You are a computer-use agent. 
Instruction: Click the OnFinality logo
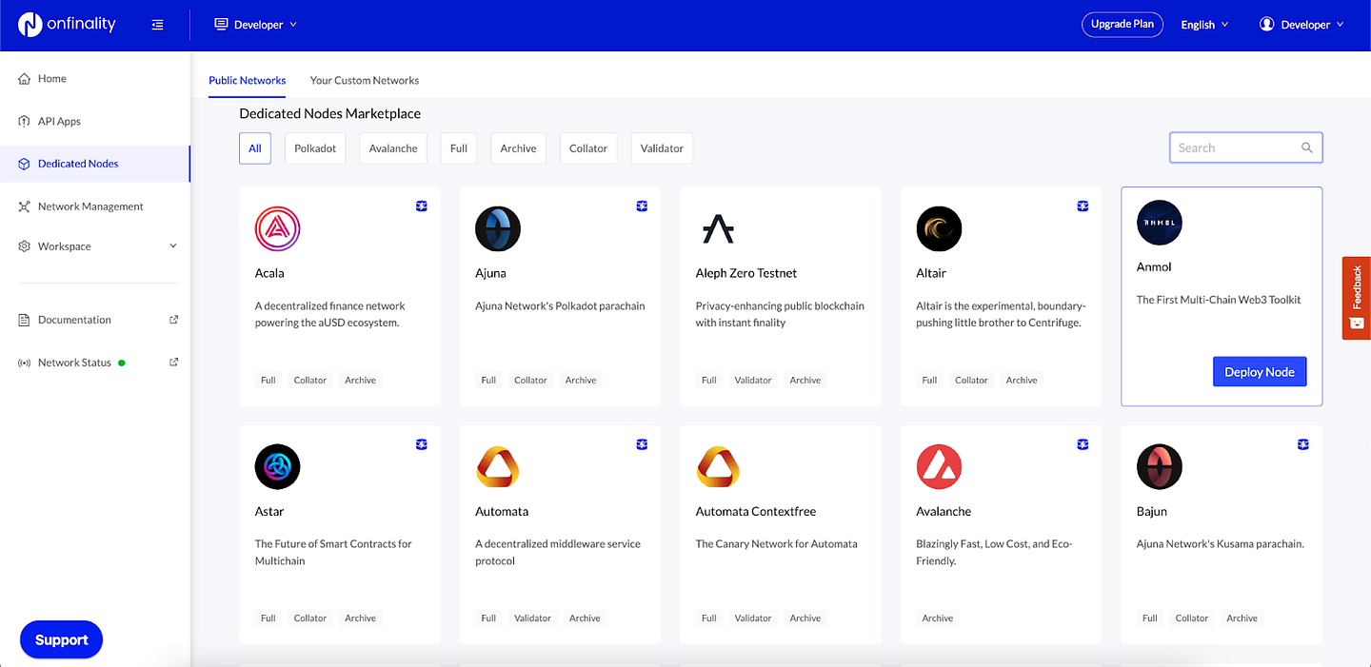click(x=67, y=25)
